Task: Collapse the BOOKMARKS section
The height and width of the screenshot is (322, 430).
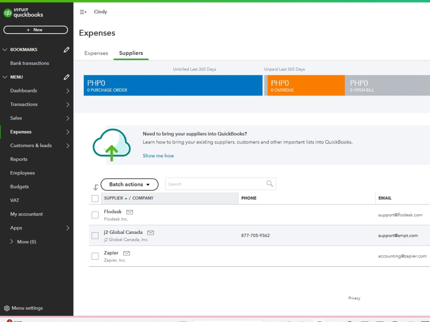Action: [x=5, y=49]
